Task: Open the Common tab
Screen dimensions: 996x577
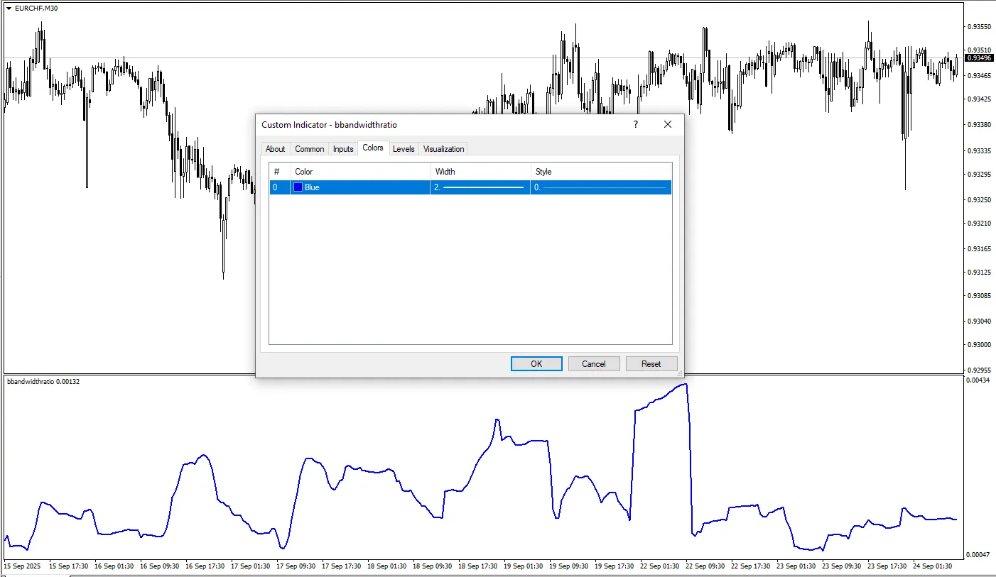Action: point(309,149)
